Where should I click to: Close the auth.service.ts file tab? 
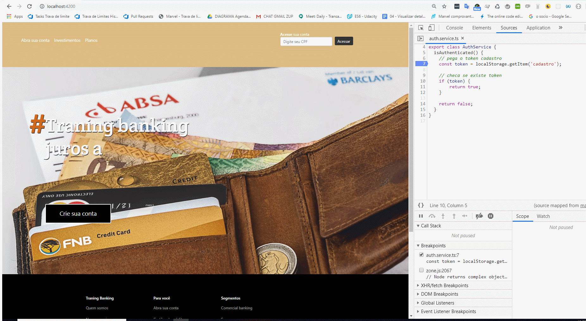pos(463,38)
